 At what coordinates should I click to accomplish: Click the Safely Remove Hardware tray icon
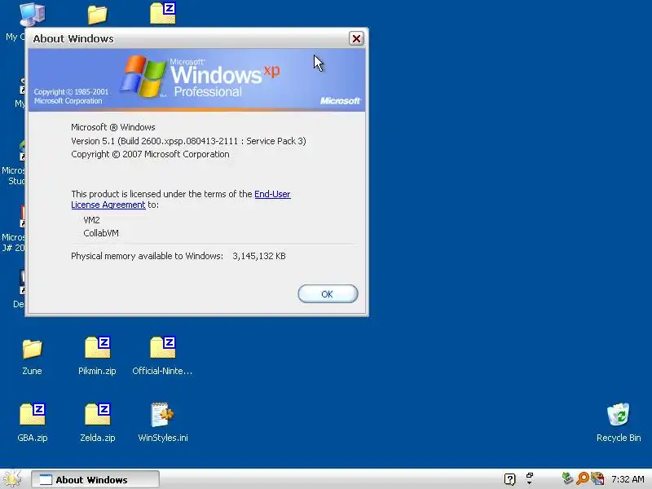567,478
